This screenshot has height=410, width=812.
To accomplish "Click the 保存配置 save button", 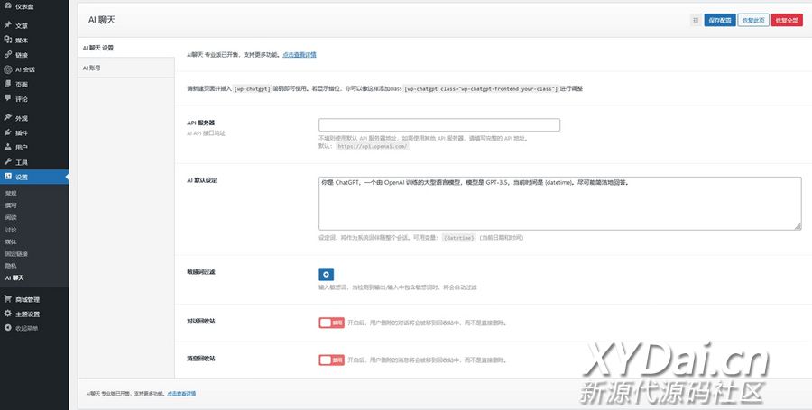I will pyautogui.click(x=719, y=19).
